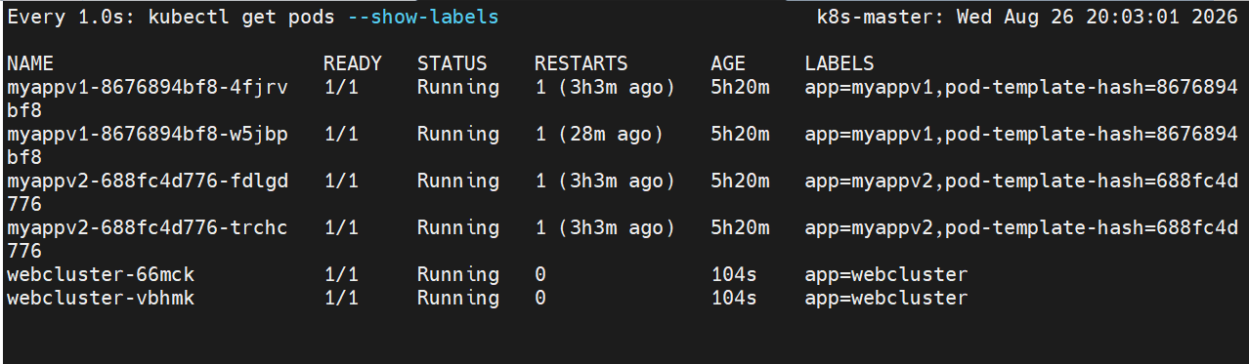1249x364 pixels.
Task: Click the app=webcluster label of webcluster-vbhmk
Action: pyautogui.click(x=886, y=299)
